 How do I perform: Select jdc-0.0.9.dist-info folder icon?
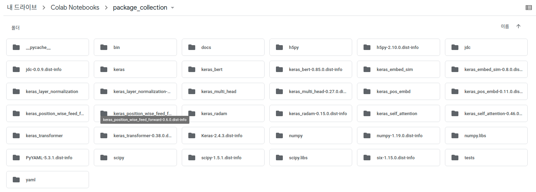tap(16, 69)
